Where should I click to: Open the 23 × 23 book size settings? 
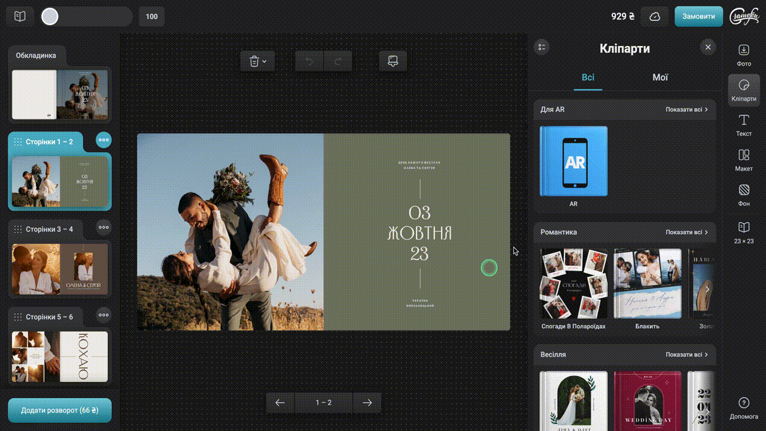point(743,232)
